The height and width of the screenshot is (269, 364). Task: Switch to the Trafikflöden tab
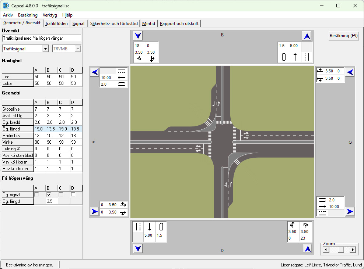click(x=56, y=24)
